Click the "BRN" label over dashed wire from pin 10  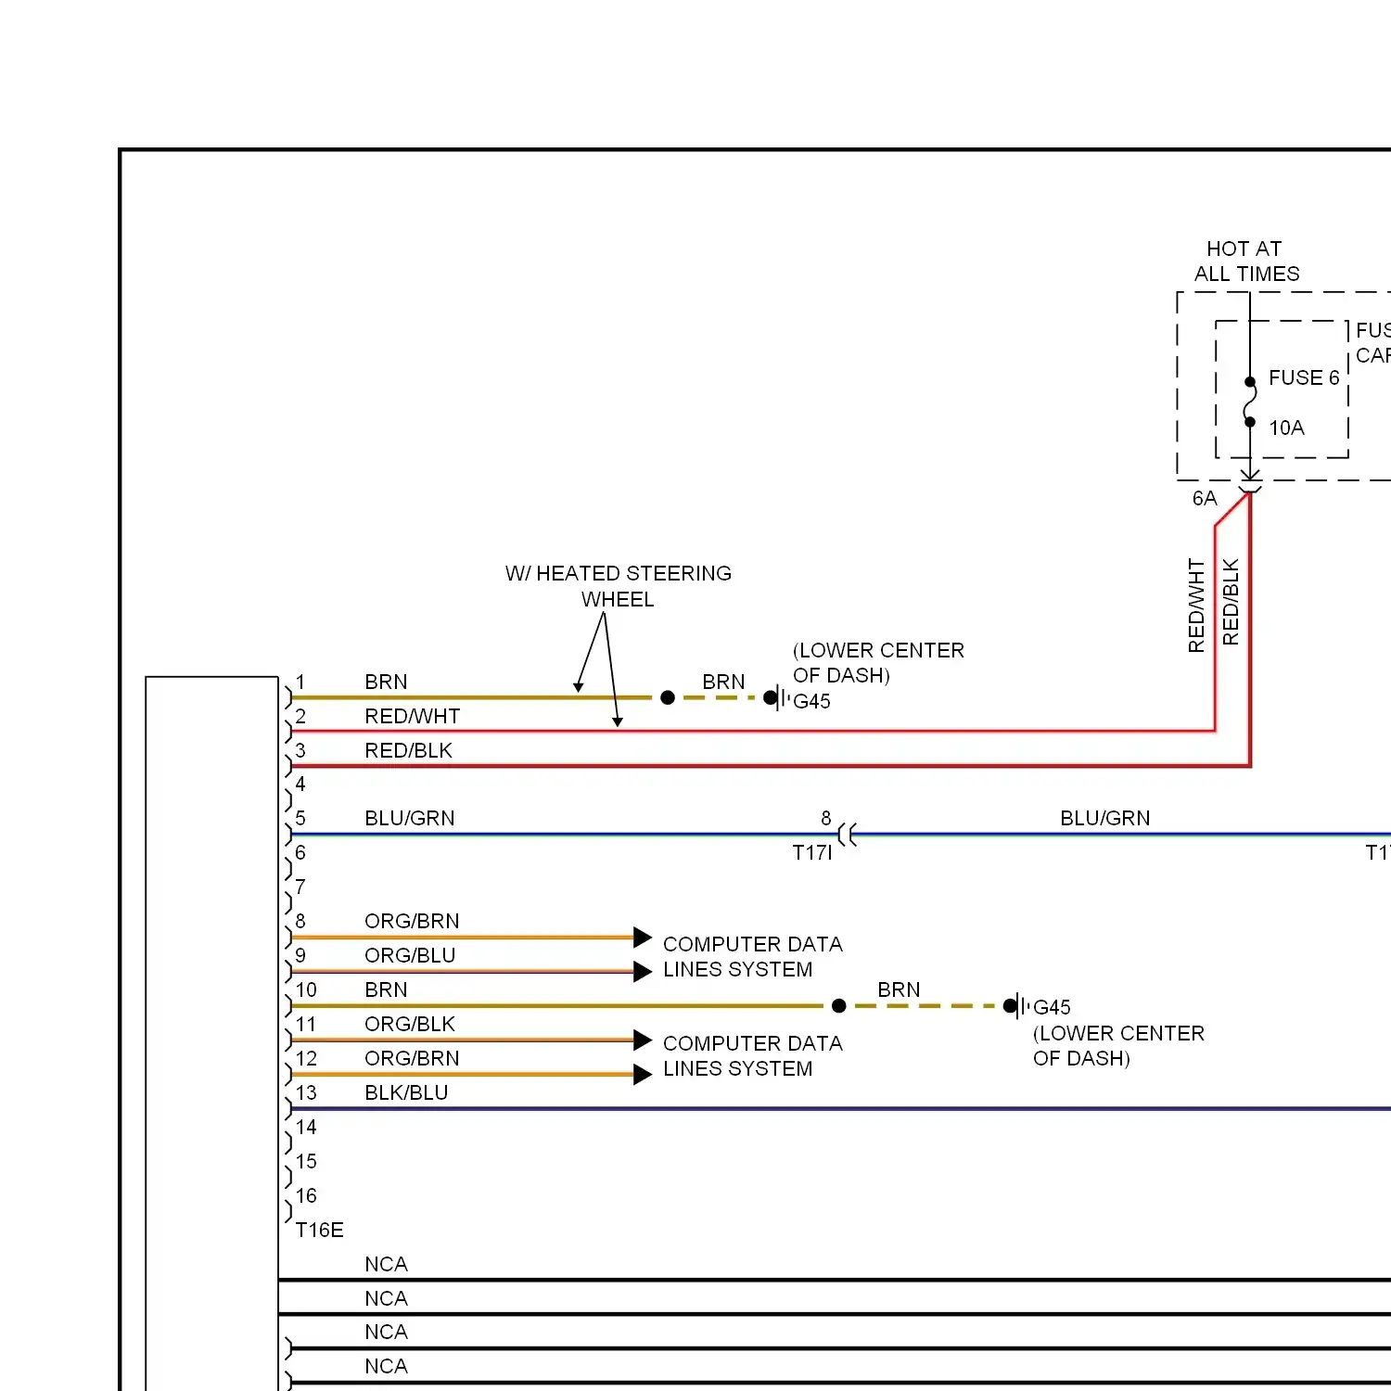tap(899, 990)
